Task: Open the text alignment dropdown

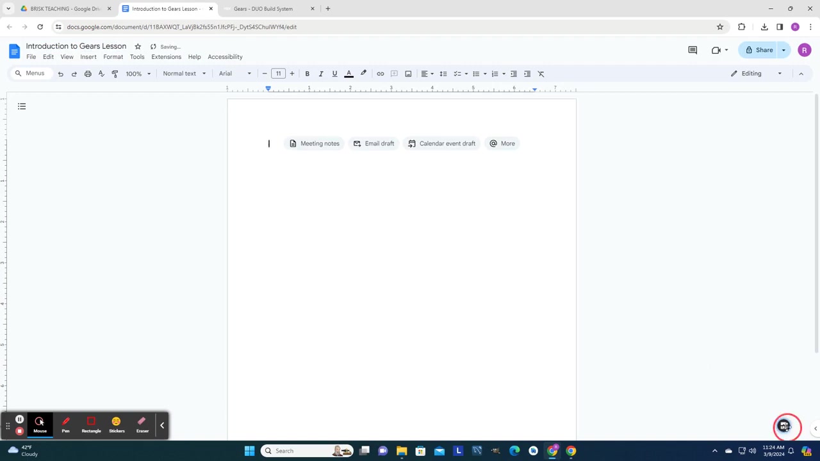Action: pos(427,74)
